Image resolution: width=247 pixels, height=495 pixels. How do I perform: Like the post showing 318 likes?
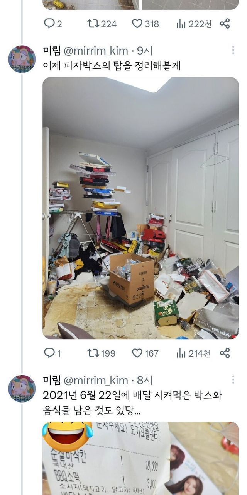click(145, 24)
